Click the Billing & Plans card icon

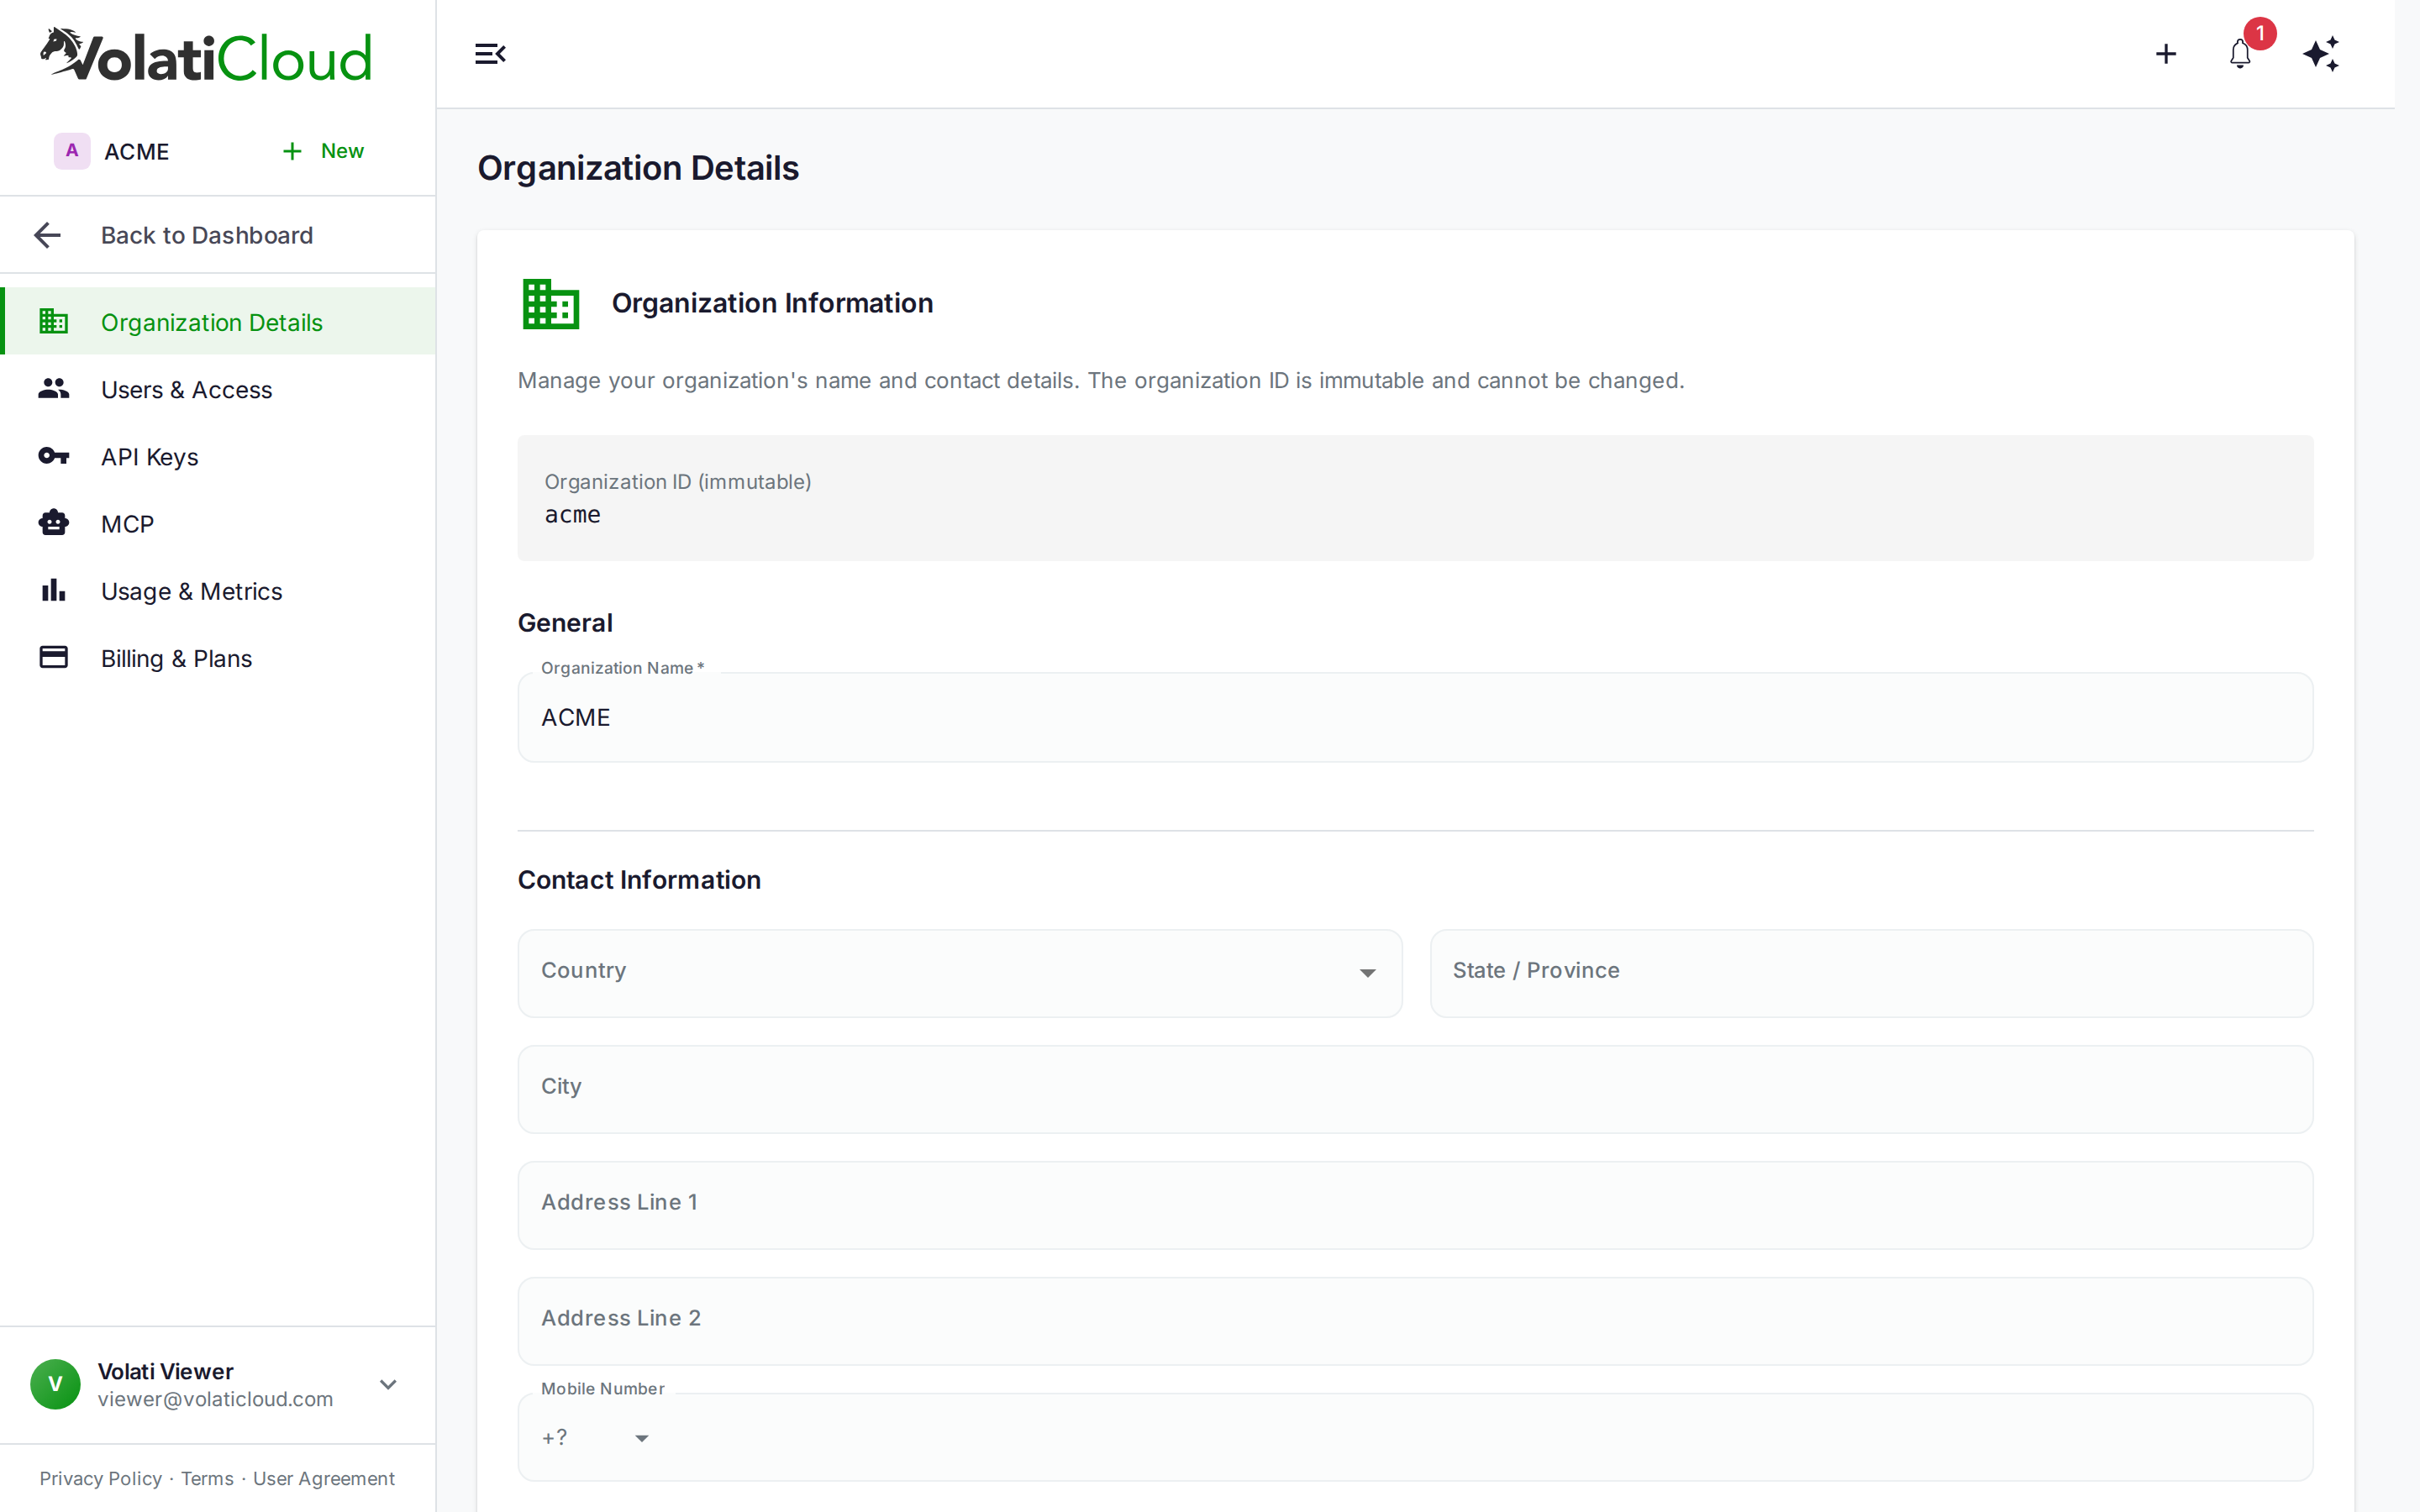(x=54, y=657)
